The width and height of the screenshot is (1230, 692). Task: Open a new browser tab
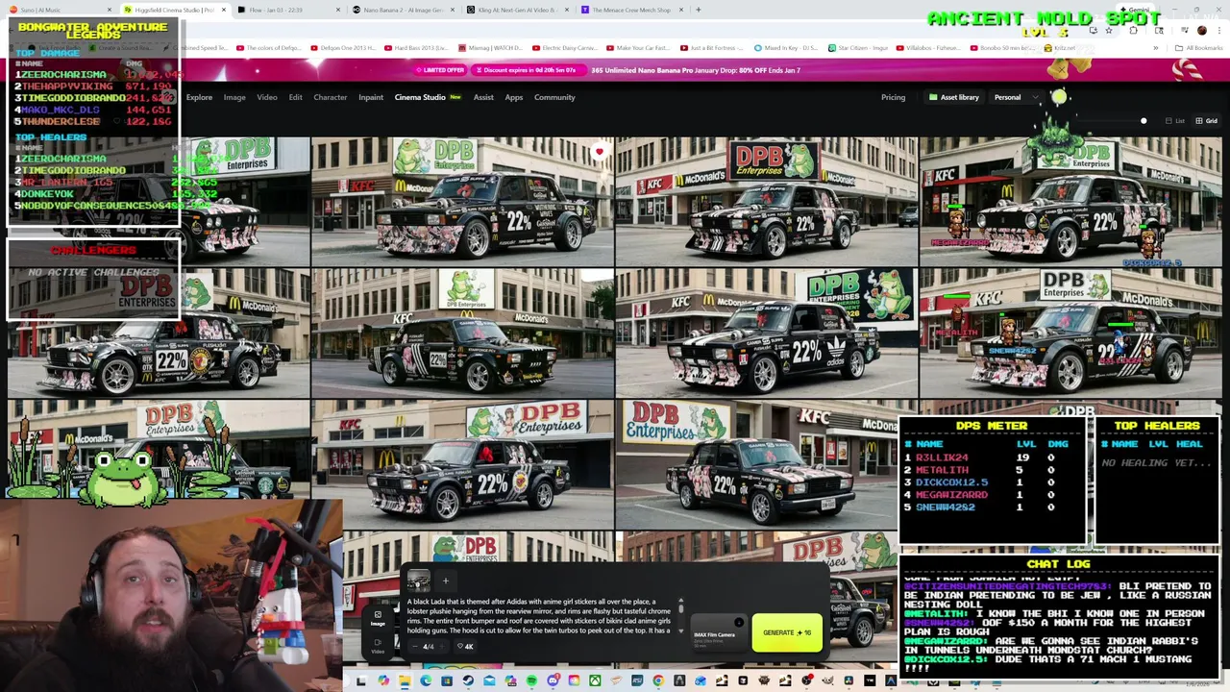(698, 10)
